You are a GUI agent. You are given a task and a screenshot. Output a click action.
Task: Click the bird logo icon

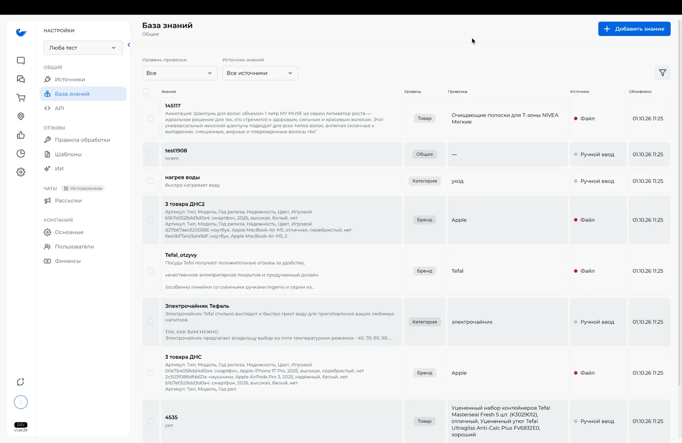21,32
